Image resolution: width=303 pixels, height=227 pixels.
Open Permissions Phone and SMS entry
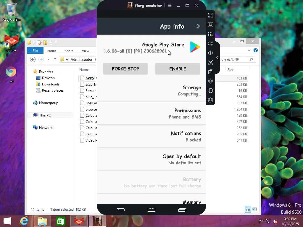(151, 113)
